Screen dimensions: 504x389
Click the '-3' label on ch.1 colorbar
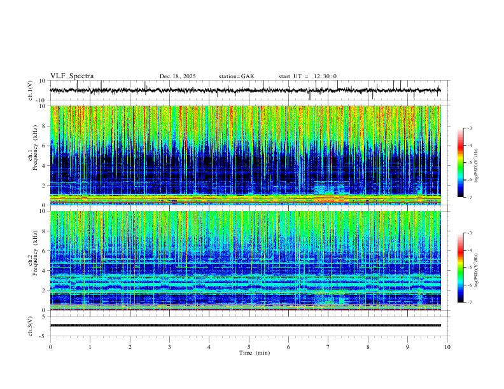click(x=470, y=128)
